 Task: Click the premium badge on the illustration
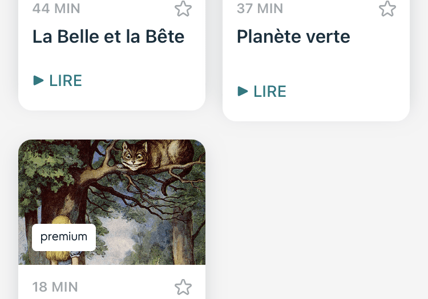pyautogui.click(x=64, y=237)
